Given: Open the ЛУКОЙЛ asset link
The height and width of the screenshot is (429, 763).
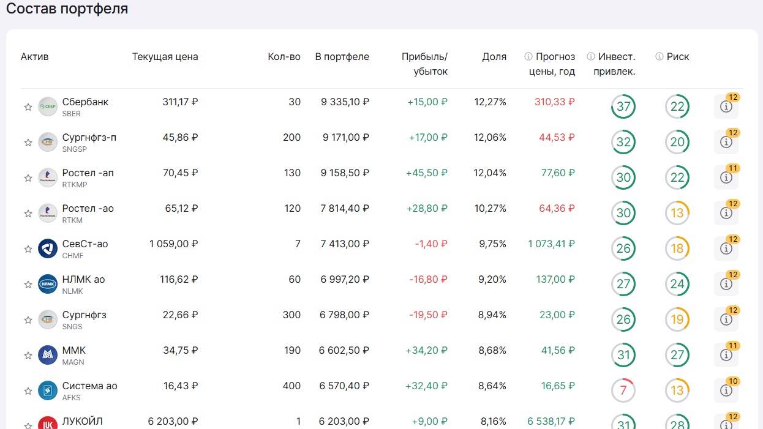Looking at the screenshot, I should 82,422.
